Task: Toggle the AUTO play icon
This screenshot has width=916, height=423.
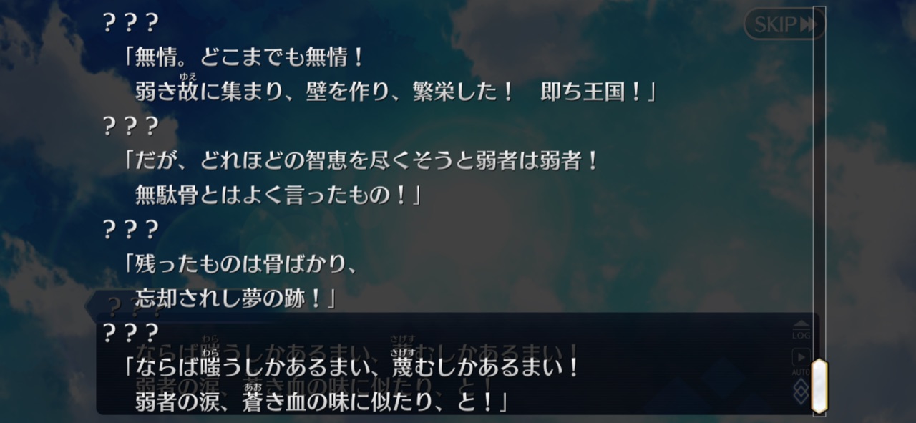Action: click(801, 361)
